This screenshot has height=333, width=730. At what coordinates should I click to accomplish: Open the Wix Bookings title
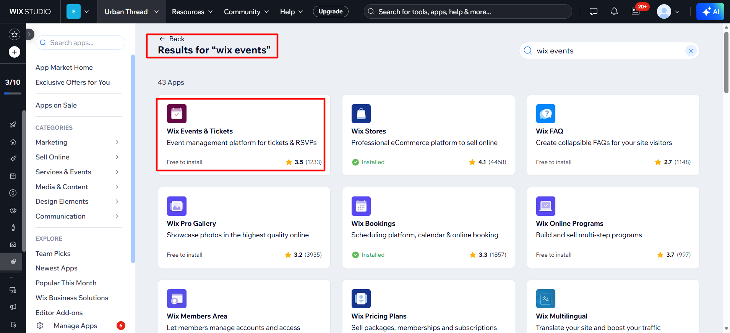[373, 224]
